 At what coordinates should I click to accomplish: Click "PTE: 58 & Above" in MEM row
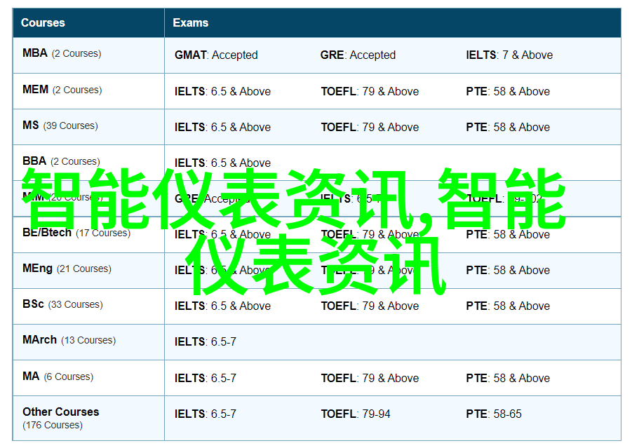pyautogui.click(x=508, y=91)
